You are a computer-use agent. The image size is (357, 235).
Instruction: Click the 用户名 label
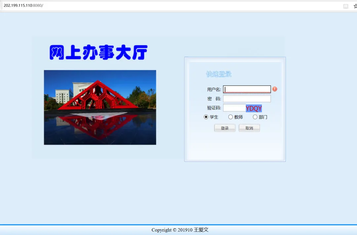pos(214,90)
